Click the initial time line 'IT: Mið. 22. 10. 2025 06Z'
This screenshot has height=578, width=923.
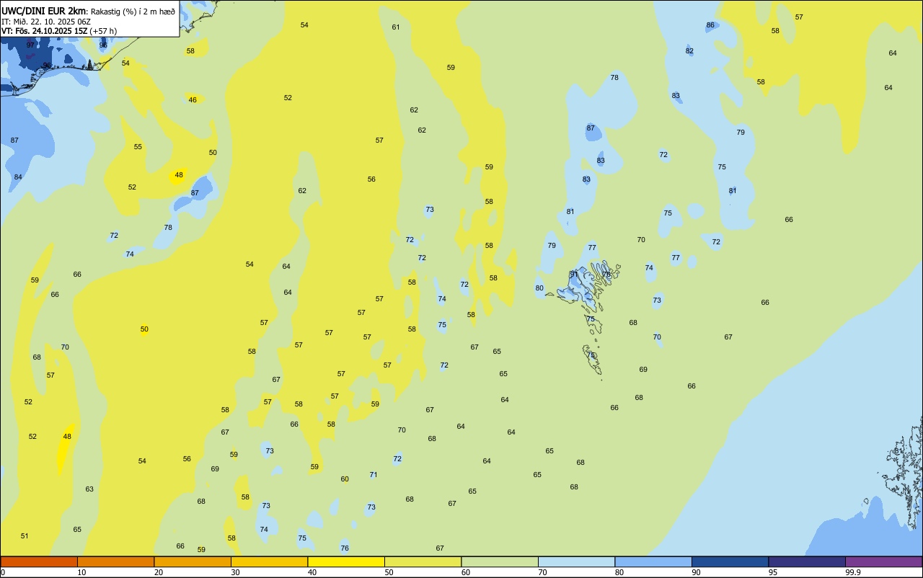(x=45, y=21)
